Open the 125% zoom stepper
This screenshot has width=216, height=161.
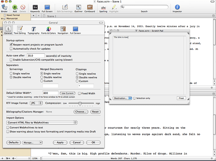[41, 158]
